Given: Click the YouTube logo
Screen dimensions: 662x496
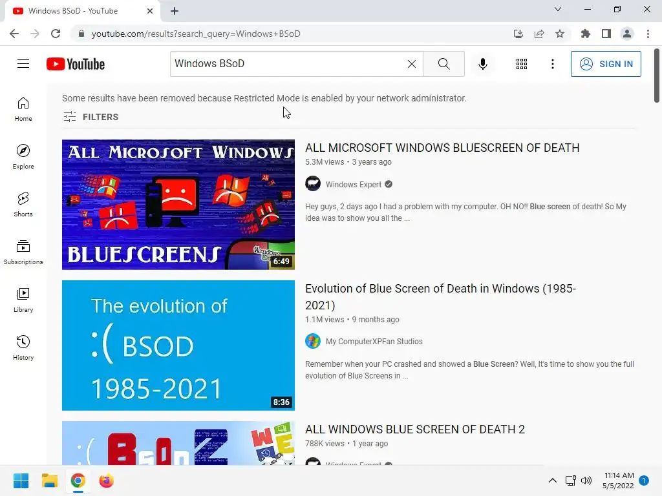Looking at the screenshot, I should coord(76,64).
